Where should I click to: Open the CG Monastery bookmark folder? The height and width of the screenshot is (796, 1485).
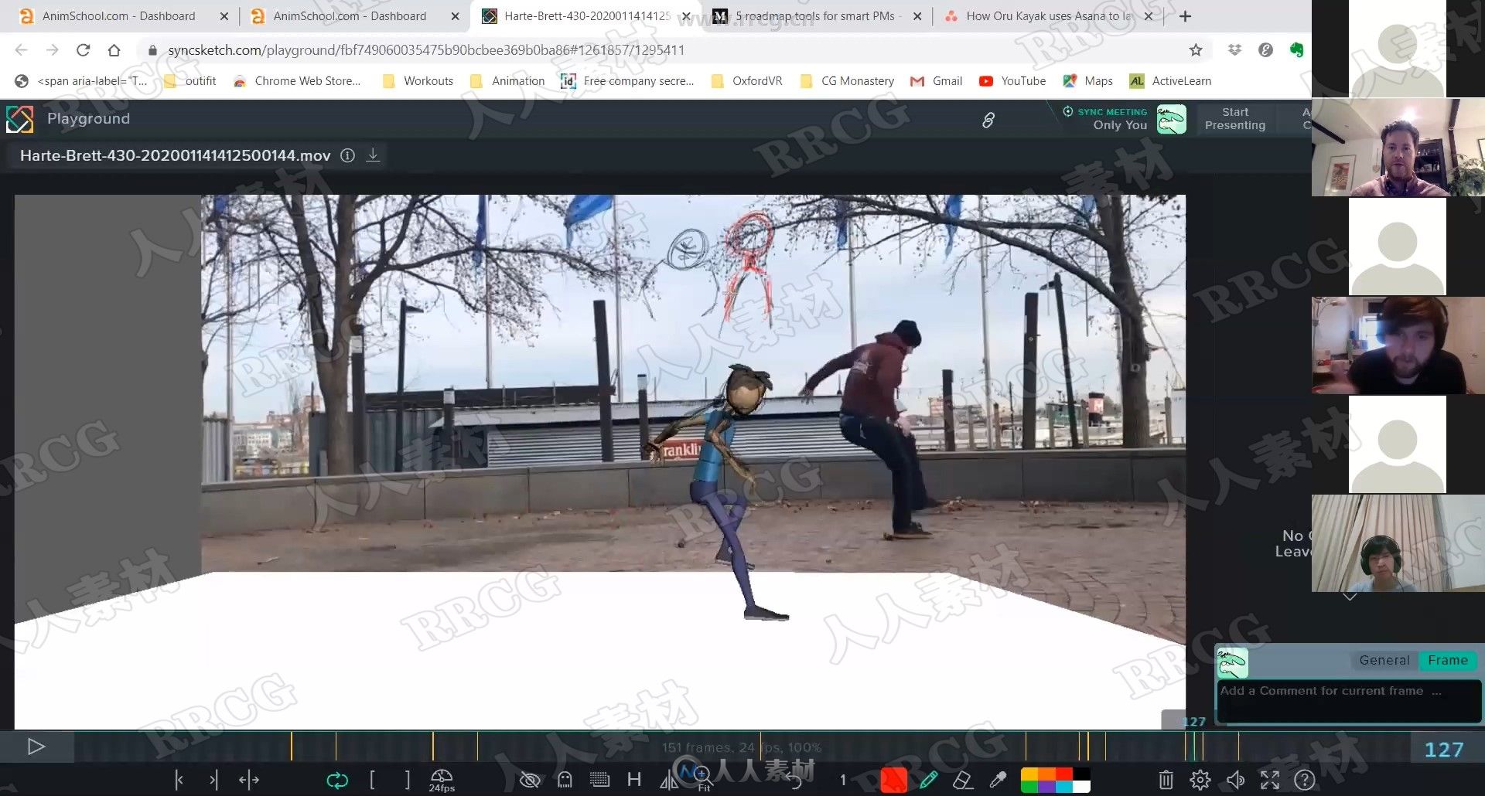click(x=847, y=80)
